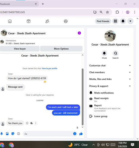Open the purple conversation info icon
Screen dimensions: 139x148
tap(79, 33)
